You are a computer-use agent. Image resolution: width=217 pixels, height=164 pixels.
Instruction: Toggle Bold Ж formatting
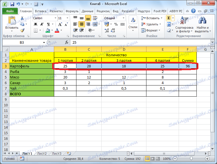click(36, 24)
